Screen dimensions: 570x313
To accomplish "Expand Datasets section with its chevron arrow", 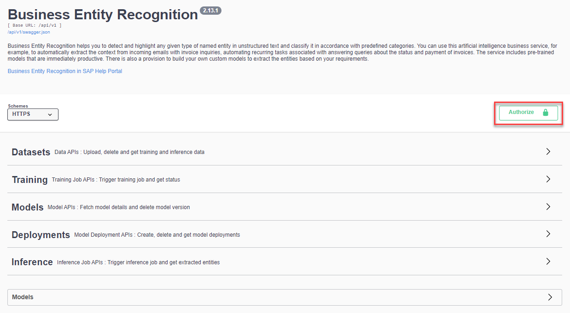I will (x=548, y=151).
